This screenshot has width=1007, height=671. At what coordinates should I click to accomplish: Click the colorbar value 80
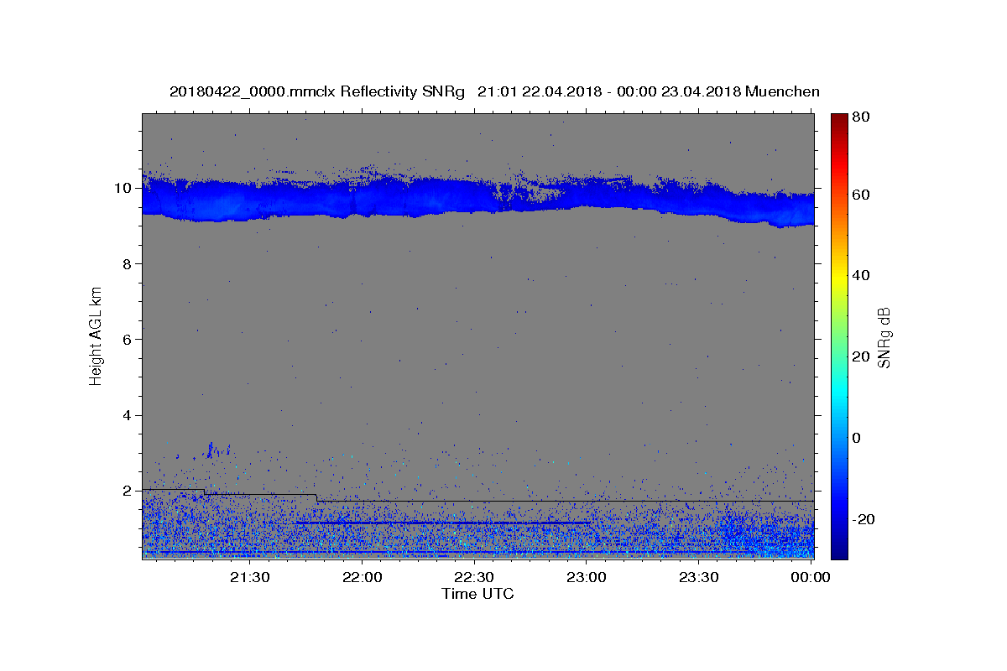[863, 118]
